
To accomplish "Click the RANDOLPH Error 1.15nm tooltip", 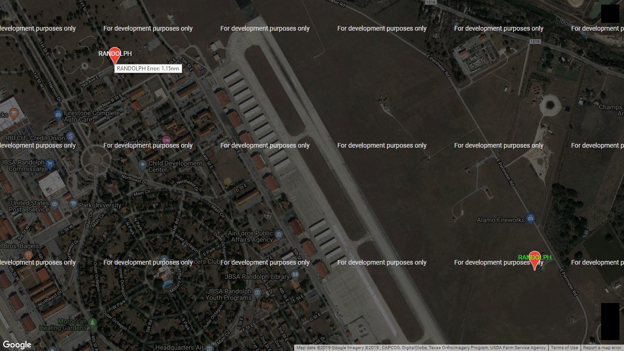I will [148, 69].
